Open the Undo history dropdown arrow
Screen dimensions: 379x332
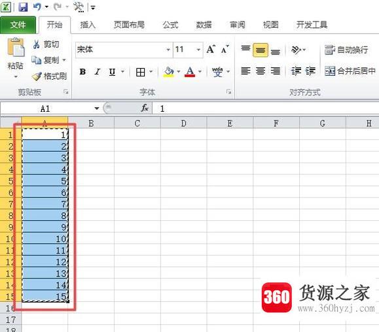coord(46,7)
